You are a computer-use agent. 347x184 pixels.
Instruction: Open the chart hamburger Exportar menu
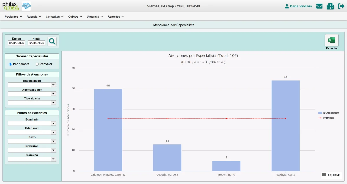point(331,175)
